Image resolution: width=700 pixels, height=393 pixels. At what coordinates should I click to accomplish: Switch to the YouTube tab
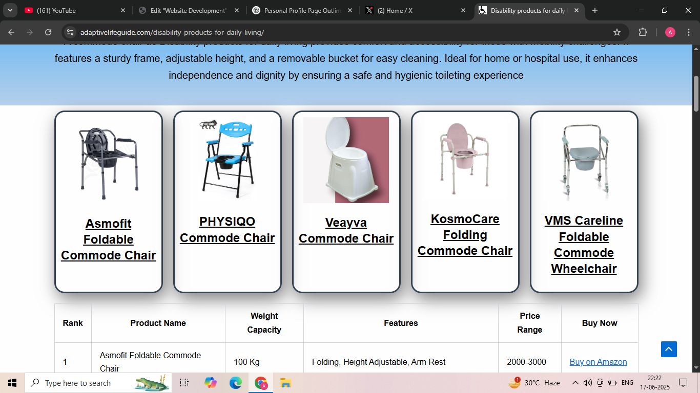click(75, 10)
